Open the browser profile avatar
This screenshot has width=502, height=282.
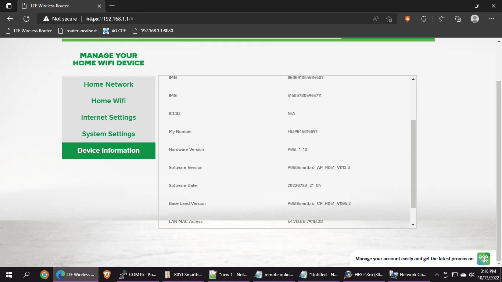(475, 19)
